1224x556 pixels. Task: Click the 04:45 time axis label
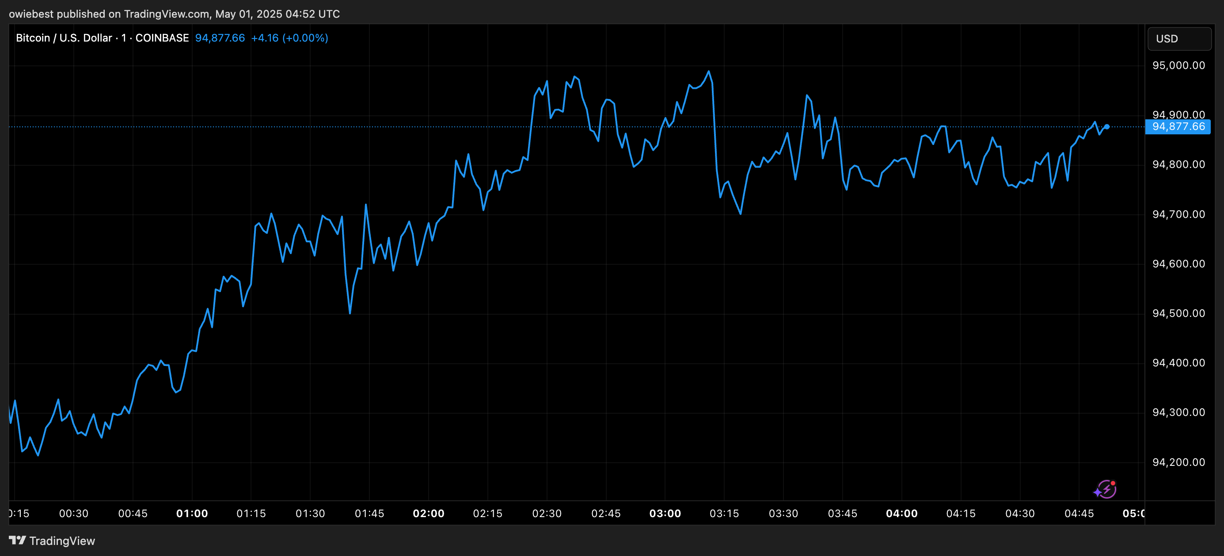point(1079,513)
